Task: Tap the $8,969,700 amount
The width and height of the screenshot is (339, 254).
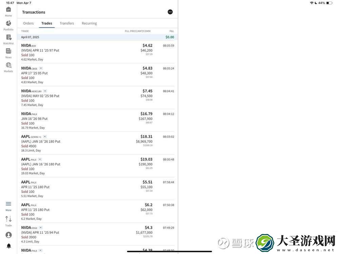Action: point(144,142)
